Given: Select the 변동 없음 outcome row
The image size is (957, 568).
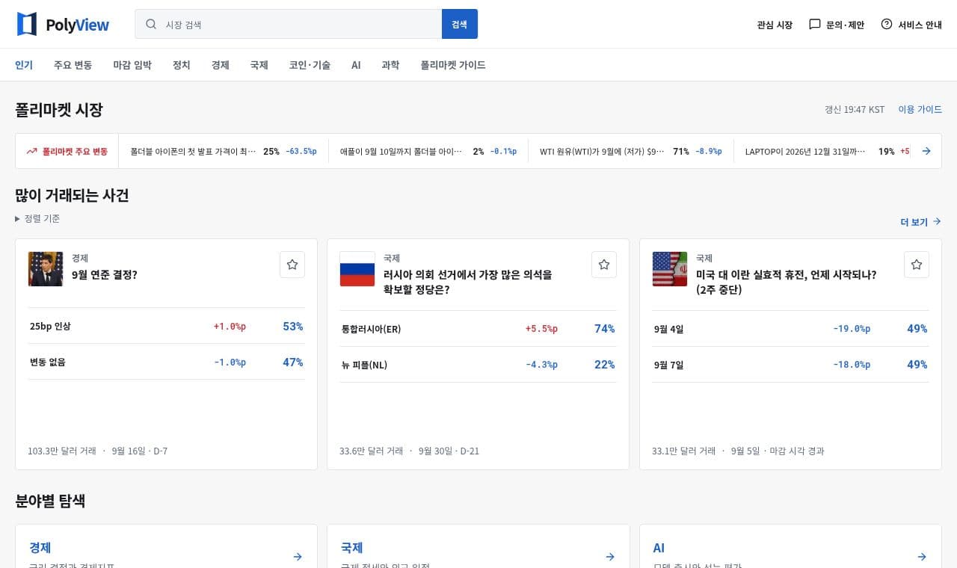Looking at the screenshot, I should (167, 362).
